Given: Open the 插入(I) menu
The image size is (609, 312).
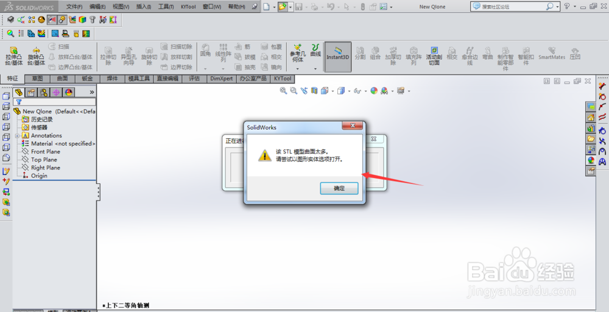Looking at the screenshot, I should (144, 7).
